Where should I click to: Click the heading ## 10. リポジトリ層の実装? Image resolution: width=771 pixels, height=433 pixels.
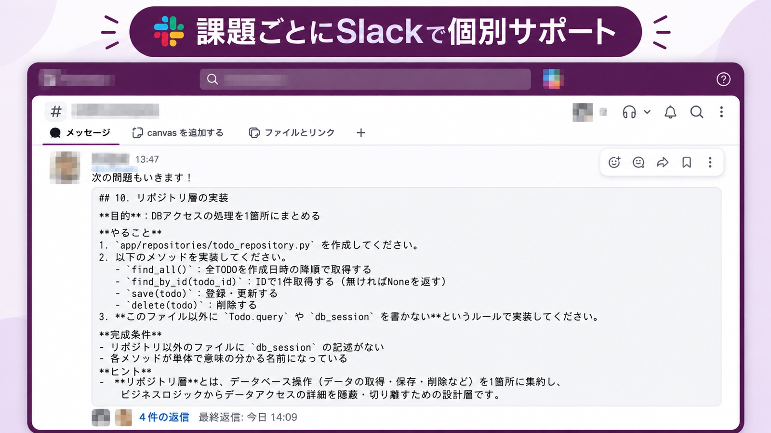pyautogui.click(x=164, y=198)
